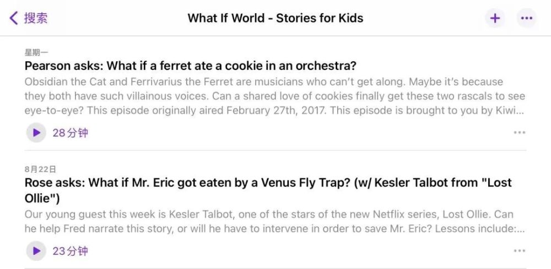Viewport: 551px width, 269px height.
Task: Play the ferret cookie orchestra episode
Action: tap(36, 133)
